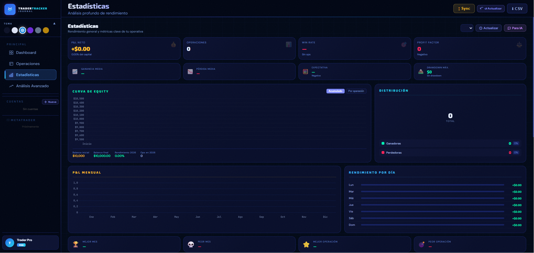Viewport: 534px width, 253px height.
Task: Go to Operaciones page
Action: pyautogui.click(x=31, y=64)
